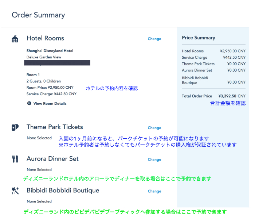Select Room Price ¥2,950.00 CNY line
The width and height of the screenshot is (255, 219).
(50, 88)
